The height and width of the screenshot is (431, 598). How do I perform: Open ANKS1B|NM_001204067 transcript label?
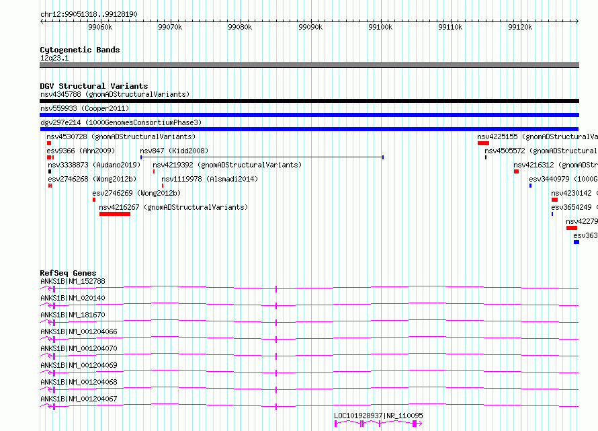click(x=79, y=399)
